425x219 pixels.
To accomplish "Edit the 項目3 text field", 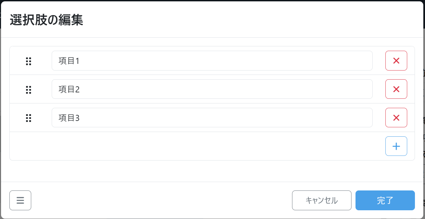I will click(x=212, y=118).
